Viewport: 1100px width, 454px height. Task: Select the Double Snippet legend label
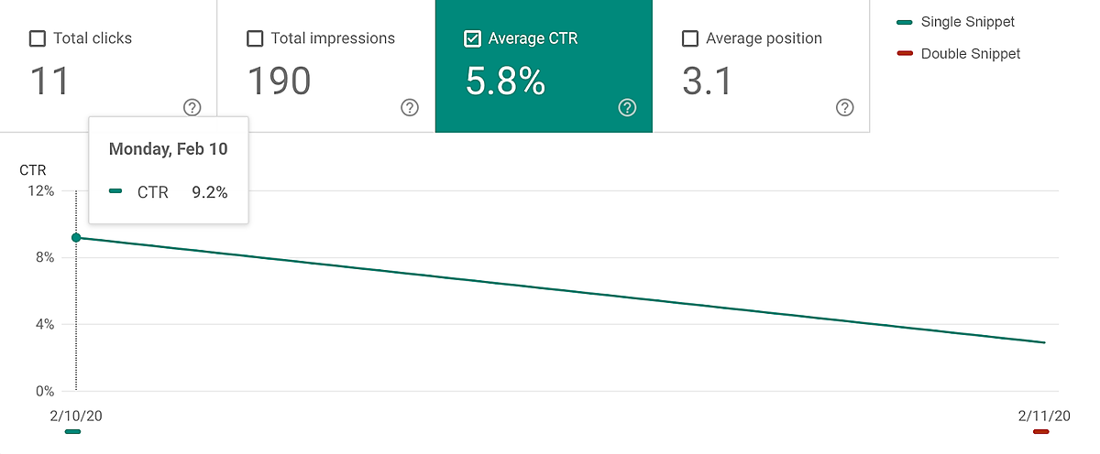970,54
